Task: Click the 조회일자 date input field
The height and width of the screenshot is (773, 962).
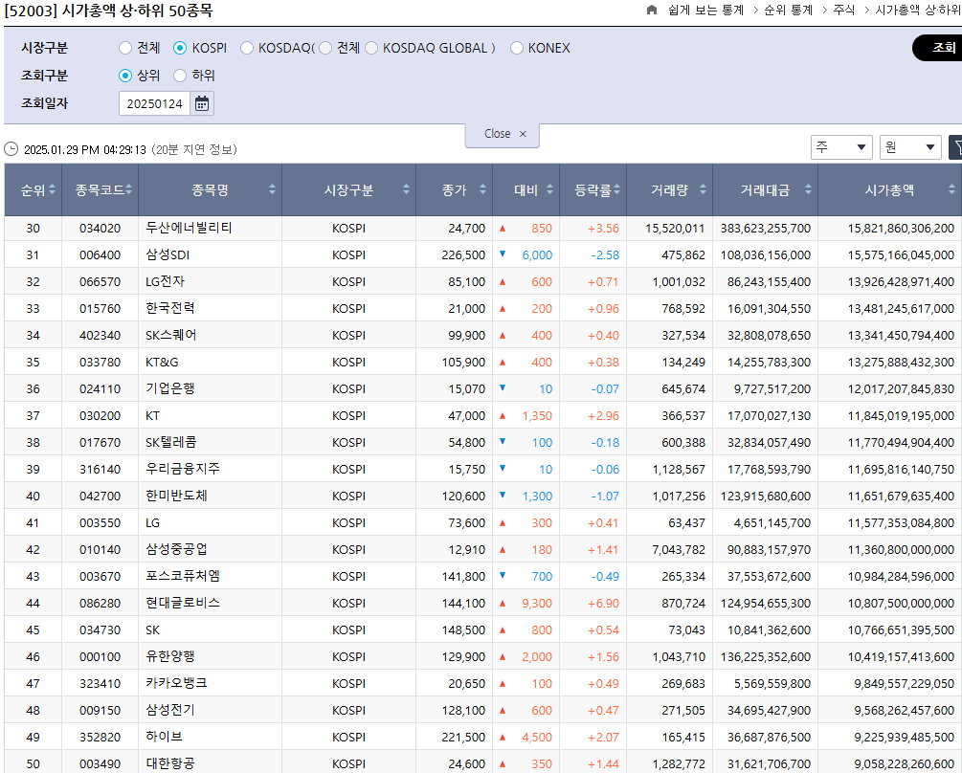Action: tap(155, 103)
